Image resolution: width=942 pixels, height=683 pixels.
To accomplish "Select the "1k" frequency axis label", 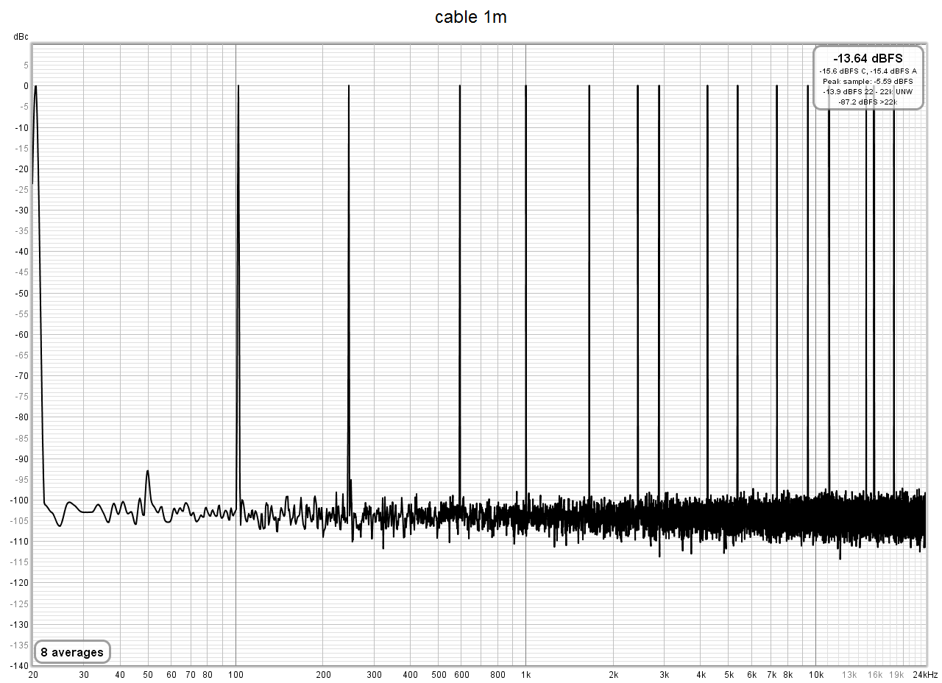I will 525,674.
